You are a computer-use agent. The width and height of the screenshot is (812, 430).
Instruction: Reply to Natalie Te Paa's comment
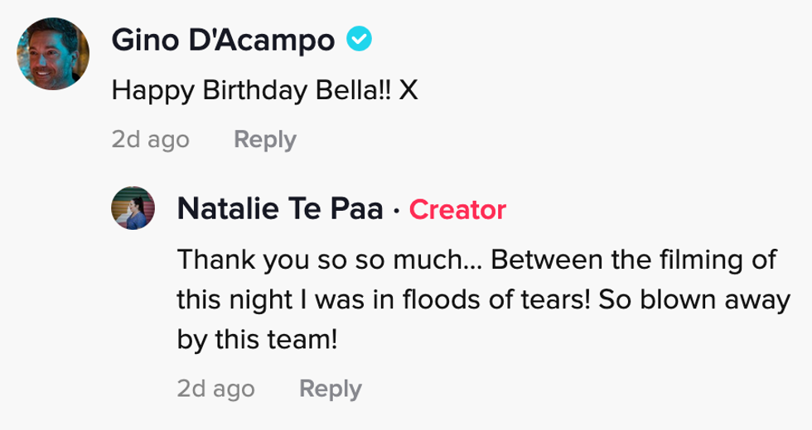[x=330, y=388]
